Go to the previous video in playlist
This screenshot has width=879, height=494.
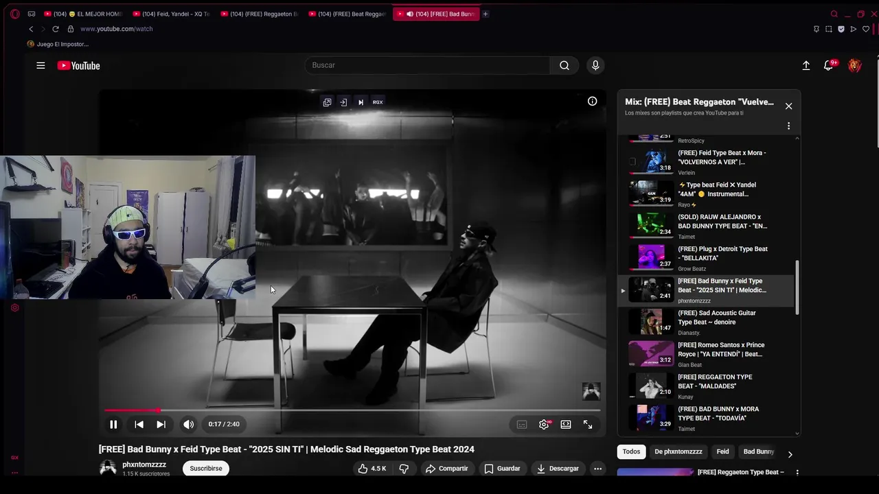pos(139,424)
